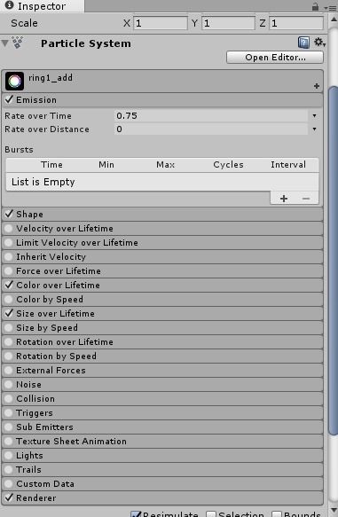Enable the Noise module
The height and width of the screenshot is (517, 338).
[9, 385]
